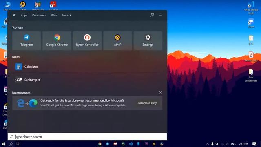Switch to the Web search tab
The height and width of the screenshot is (147, 261).
pyautogui.click(x=54, y=15)
